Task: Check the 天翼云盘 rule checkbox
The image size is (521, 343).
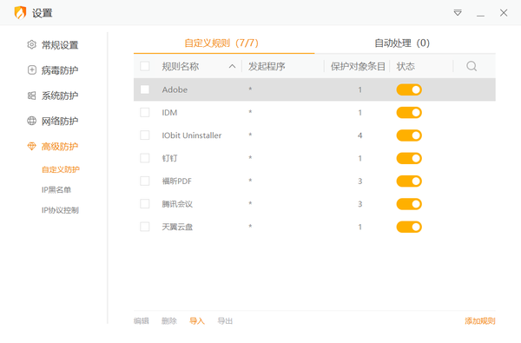Action: pos(144,227)
